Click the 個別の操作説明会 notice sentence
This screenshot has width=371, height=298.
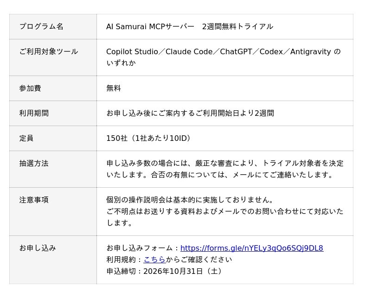pos(190,200)
